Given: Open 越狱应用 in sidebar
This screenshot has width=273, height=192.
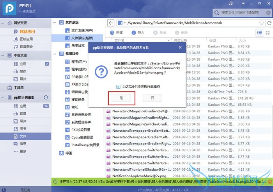Looking at the screenshot, I should click(x=27, y=31).
